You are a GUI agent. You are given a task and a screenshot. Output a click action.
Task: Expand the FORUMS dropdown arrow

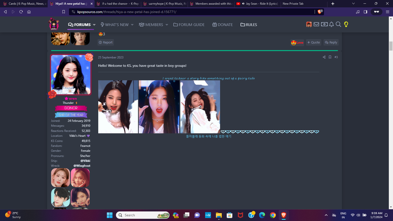pos(94,25)
